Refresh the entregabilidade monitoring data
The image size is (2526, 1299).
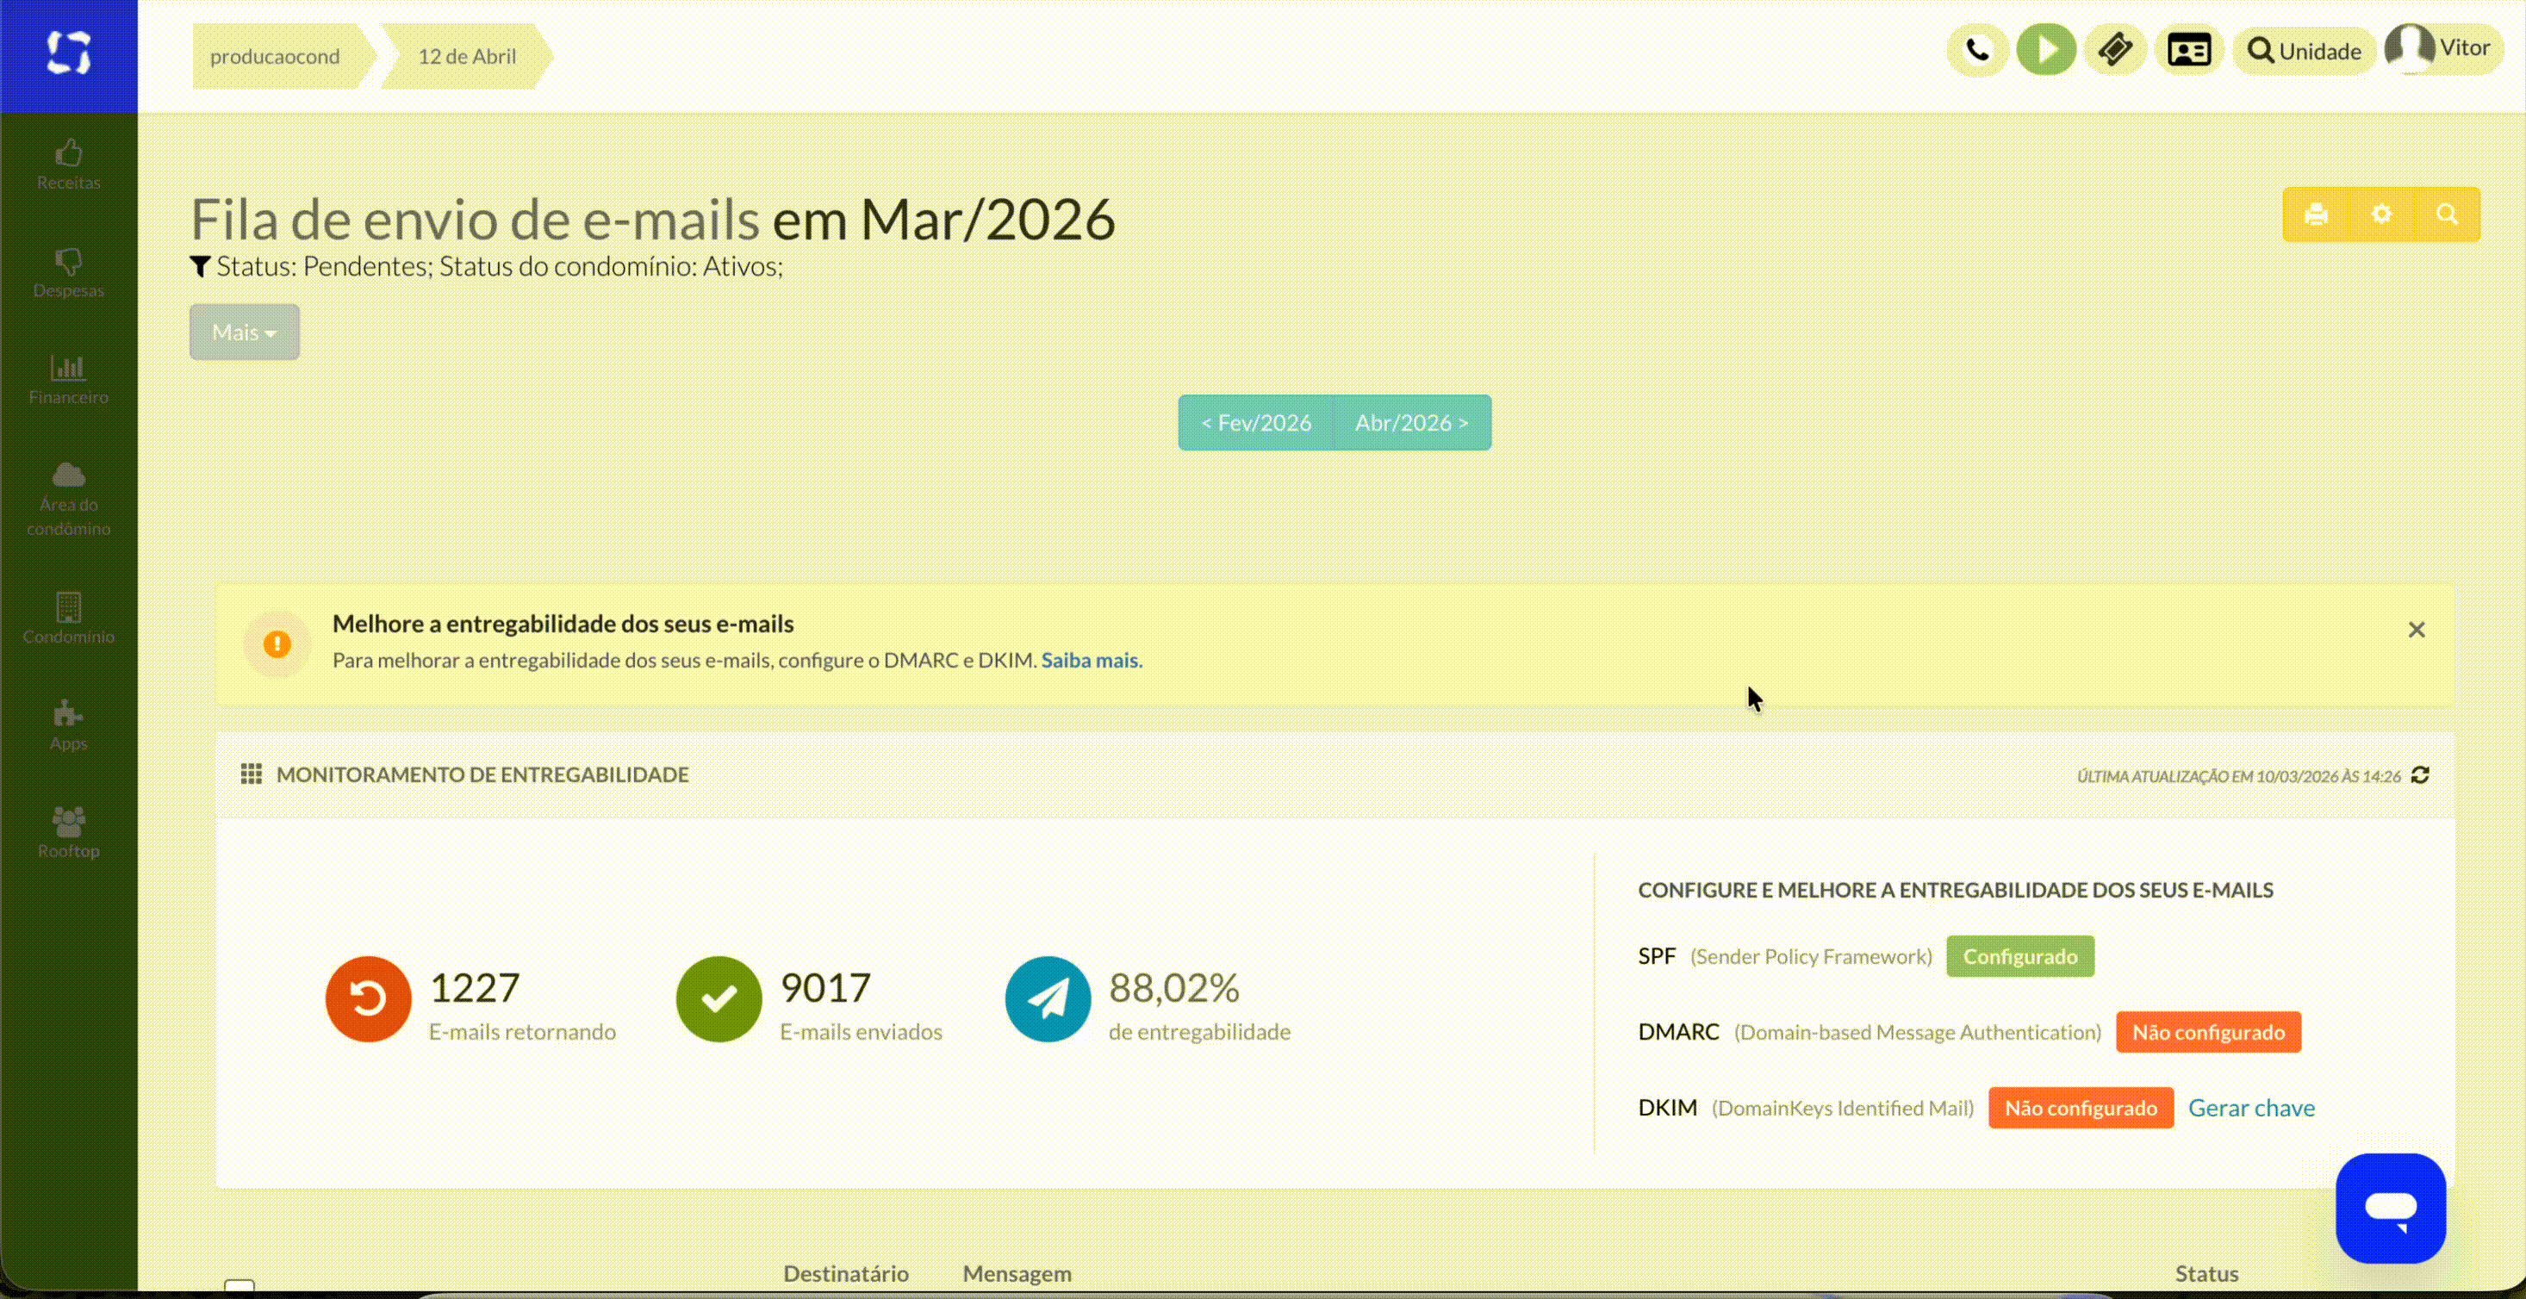pyautogui.click(x=2420, y=775)
